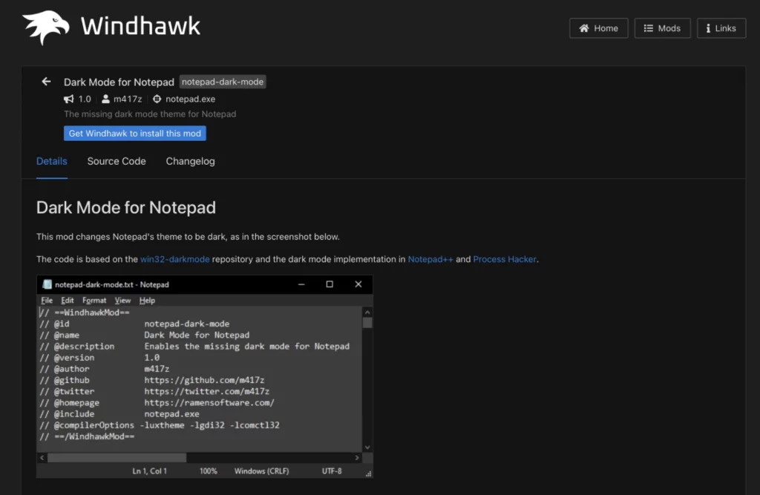Follow the win32-darkmode repository link
Image resolution: width=760 pixels, height=495 pixels.
click(175, 260)
